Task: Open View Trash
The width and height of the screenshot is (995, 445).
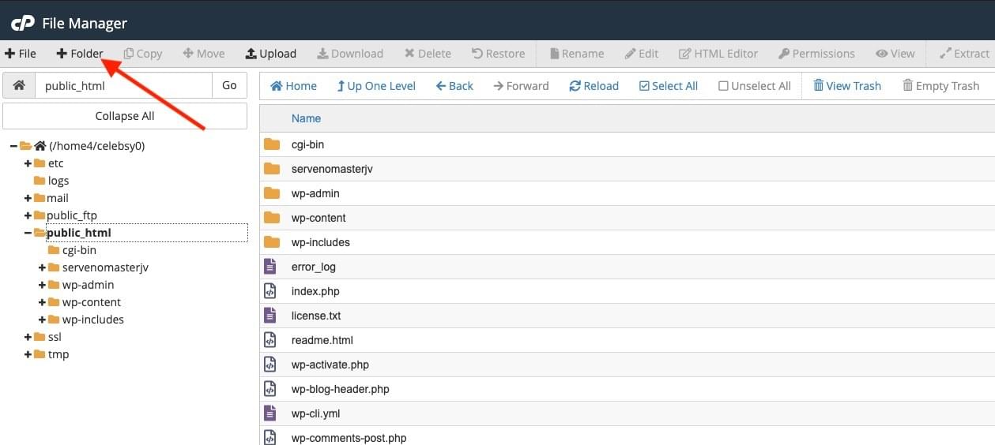Action: click(846, 86)
